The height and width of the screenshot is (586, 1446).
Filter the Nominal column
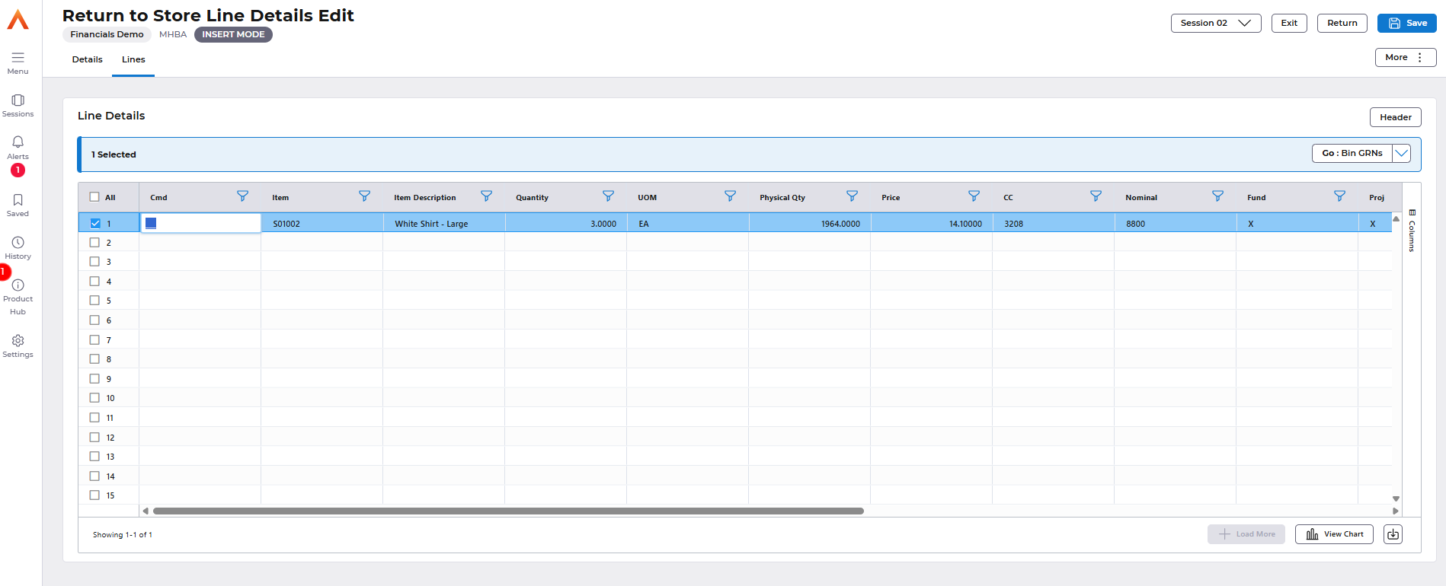coord(1217,196)
